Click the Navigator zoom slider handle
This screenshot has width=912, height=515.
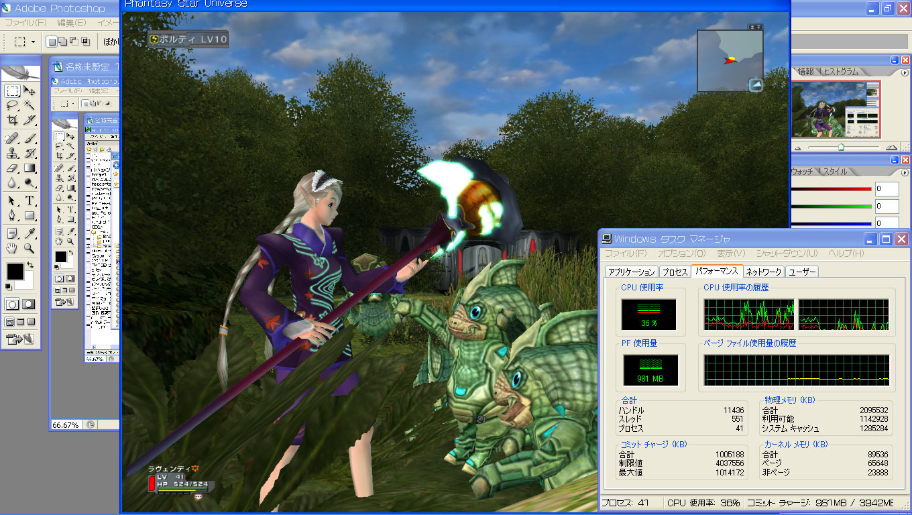tap(841, 148)
